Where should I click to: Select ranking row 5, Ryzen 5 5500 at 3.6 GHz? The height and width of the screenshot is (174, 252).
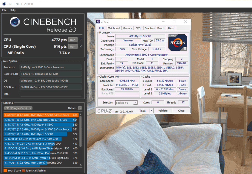(x=41, y=134)
